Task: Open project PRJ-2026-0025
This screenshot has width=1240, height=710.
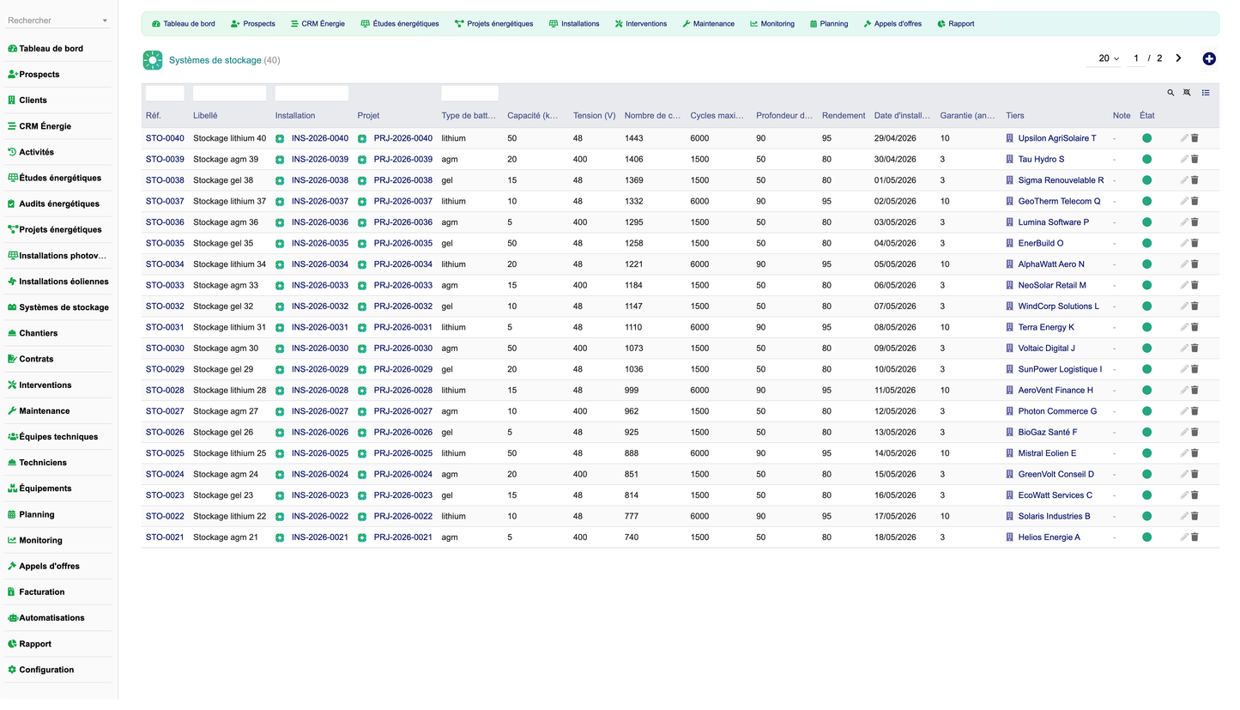Action: click(403, 453)
